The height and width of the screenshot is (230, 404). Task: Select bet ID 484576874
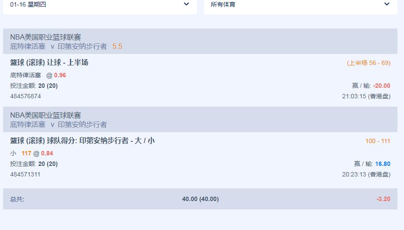click(x=25, y=96)
